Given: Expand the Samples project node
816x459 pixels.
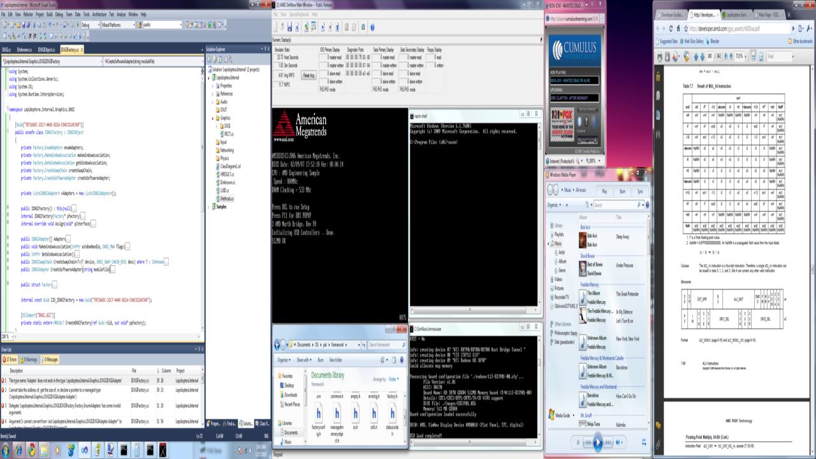Looking at the screenshot, I should point(209,207).
